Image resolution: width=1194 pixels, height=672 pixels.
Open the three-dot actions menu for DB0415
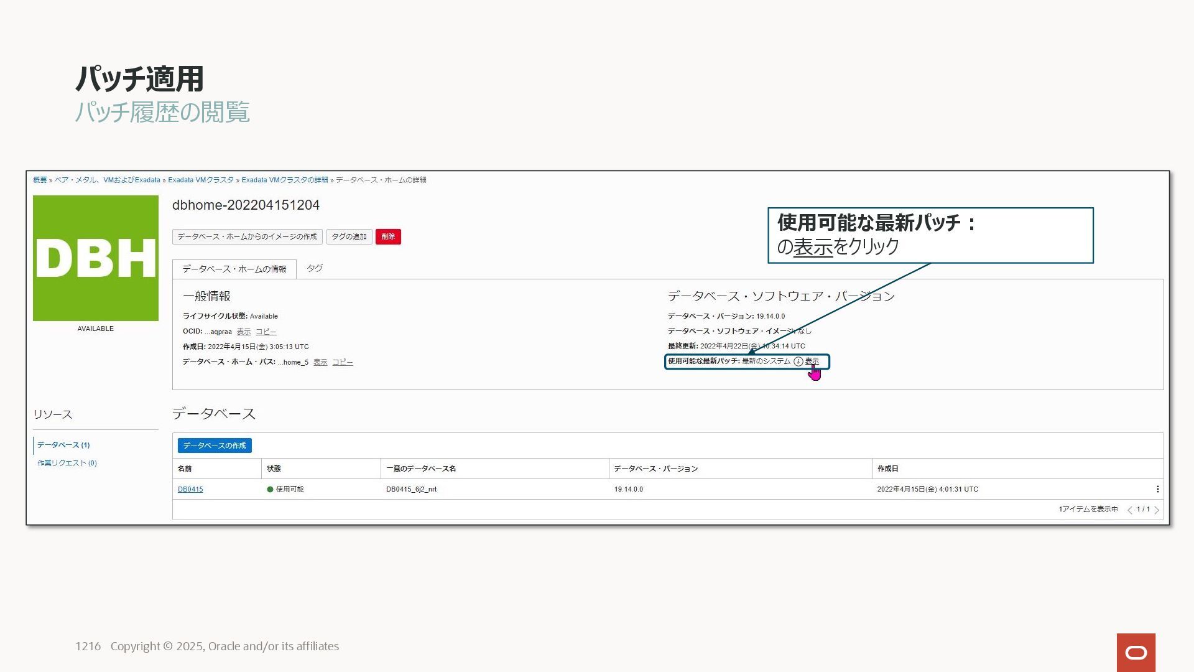click(x=1157, y=489)
